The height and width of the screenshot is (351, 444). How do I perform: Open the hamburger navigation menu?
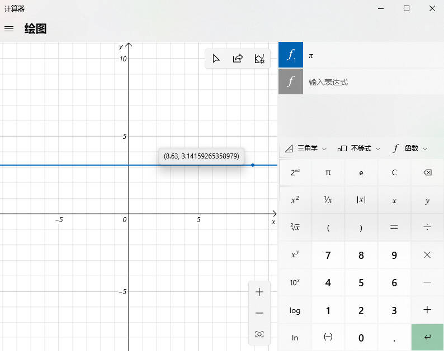coord(9,28)
